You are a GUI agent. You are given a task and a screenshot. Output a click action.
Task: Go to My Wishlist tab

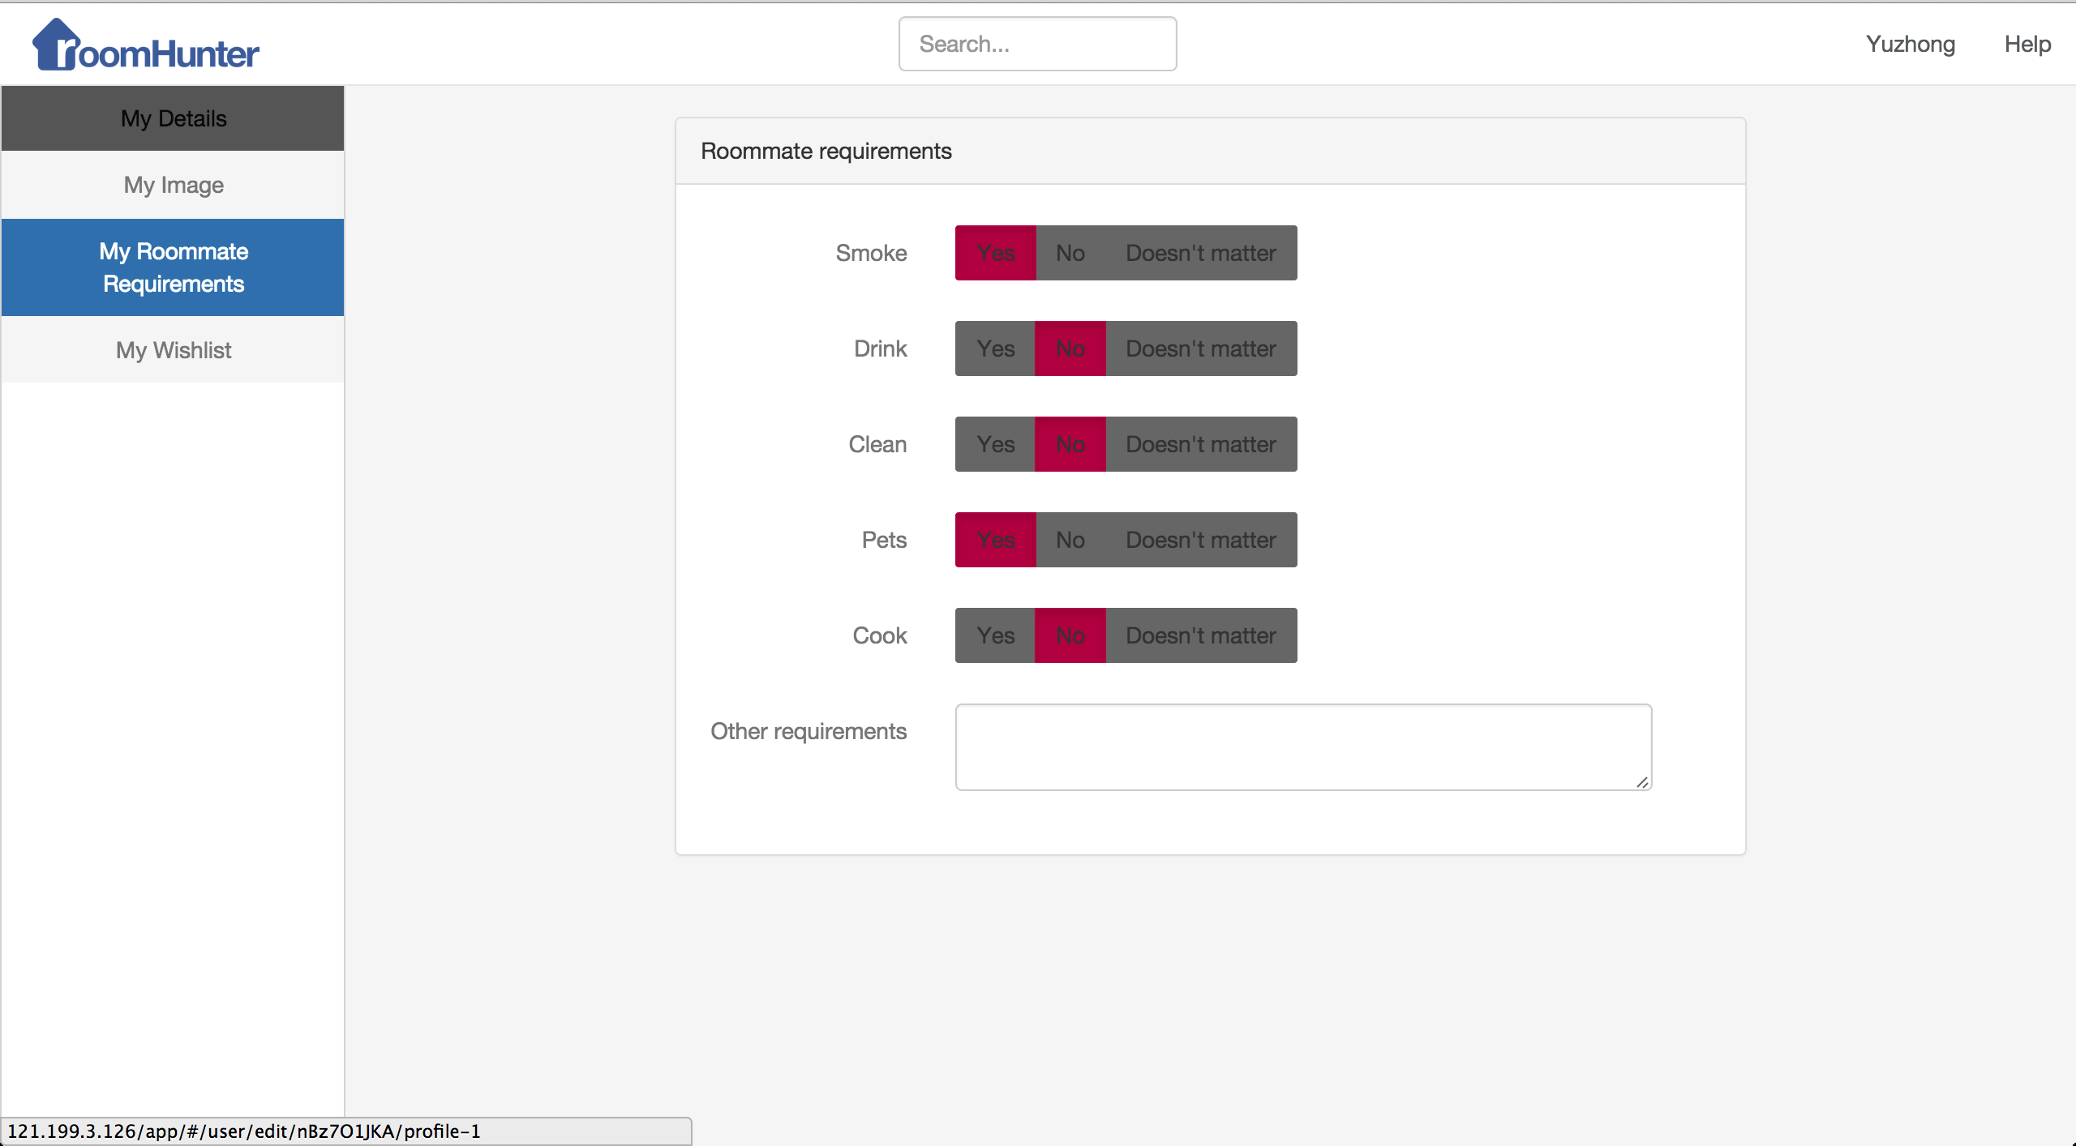[x=173, y=350]
